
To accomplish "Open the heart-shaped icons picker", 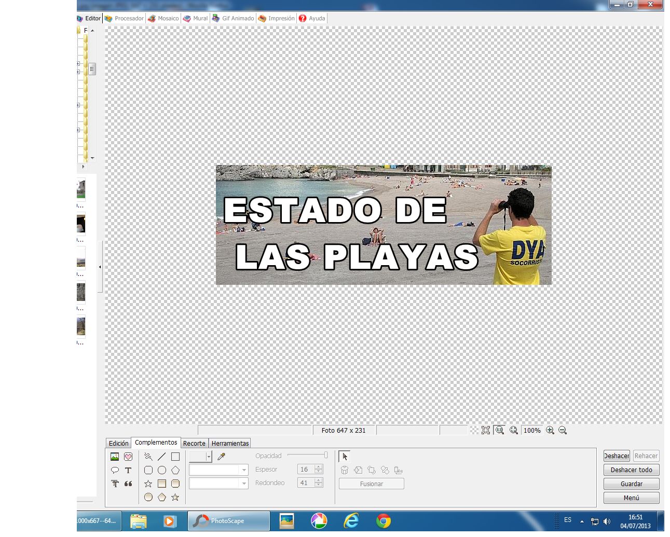I will tap(128, 457).
